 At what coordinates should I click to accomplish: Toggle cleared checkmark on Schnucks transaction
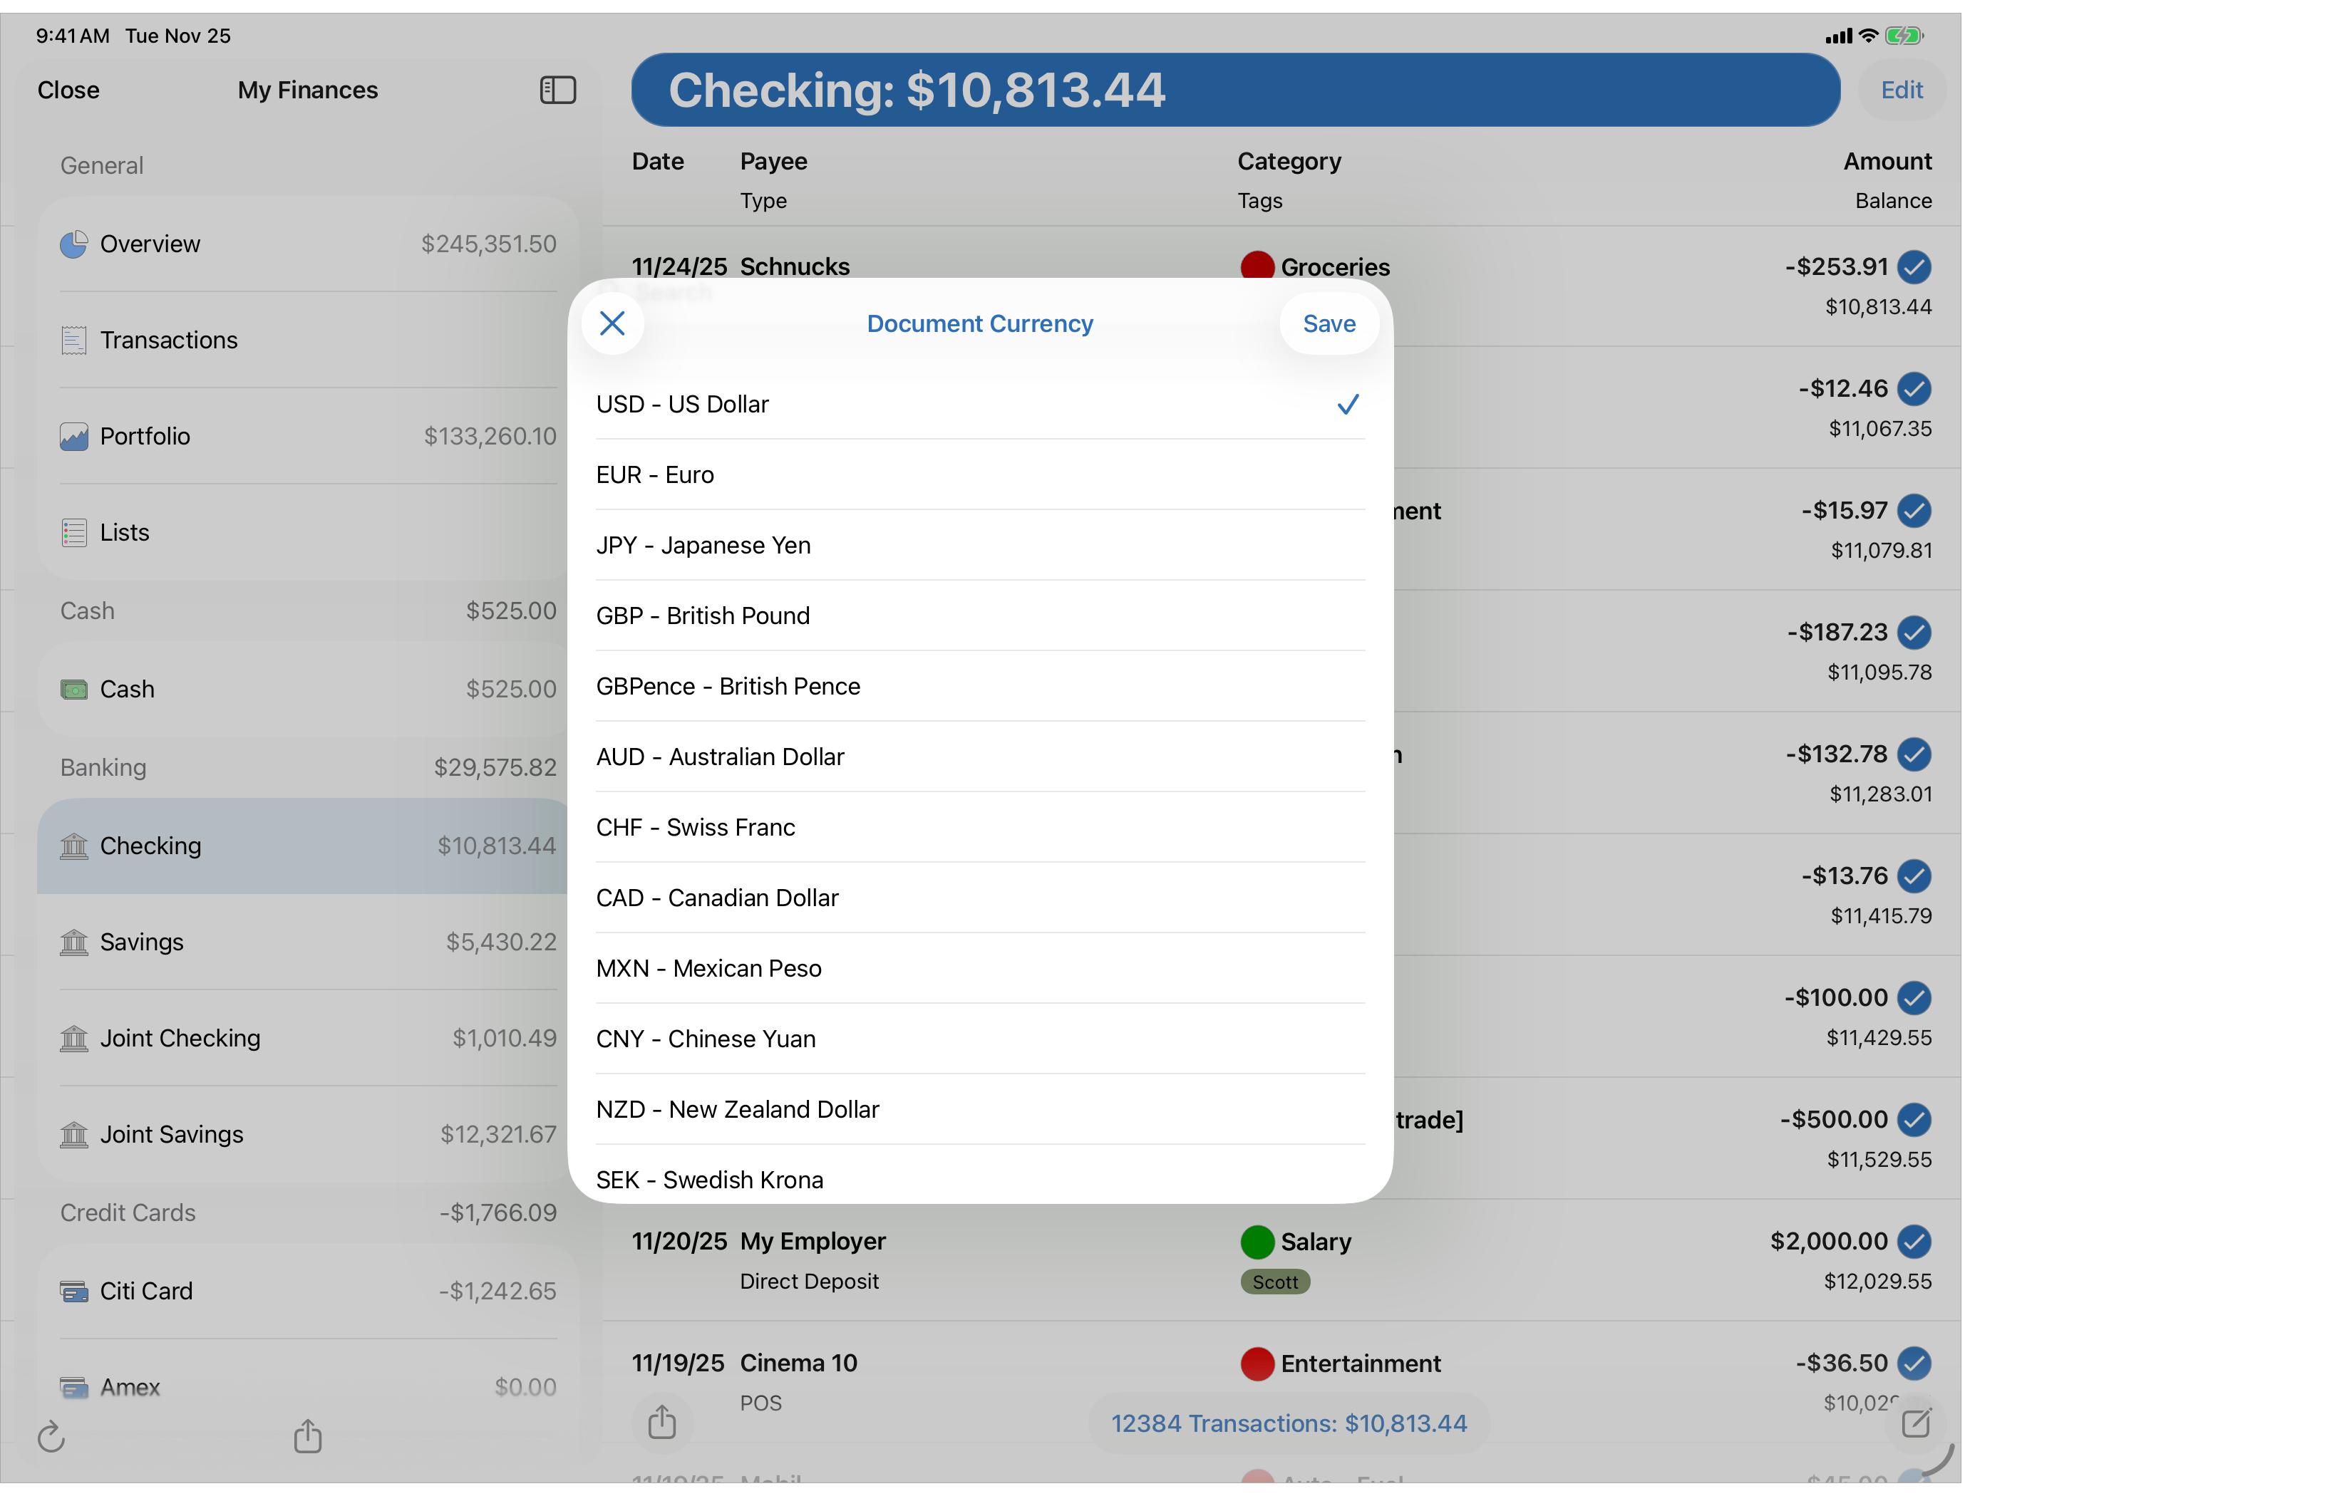(1914, 266)
